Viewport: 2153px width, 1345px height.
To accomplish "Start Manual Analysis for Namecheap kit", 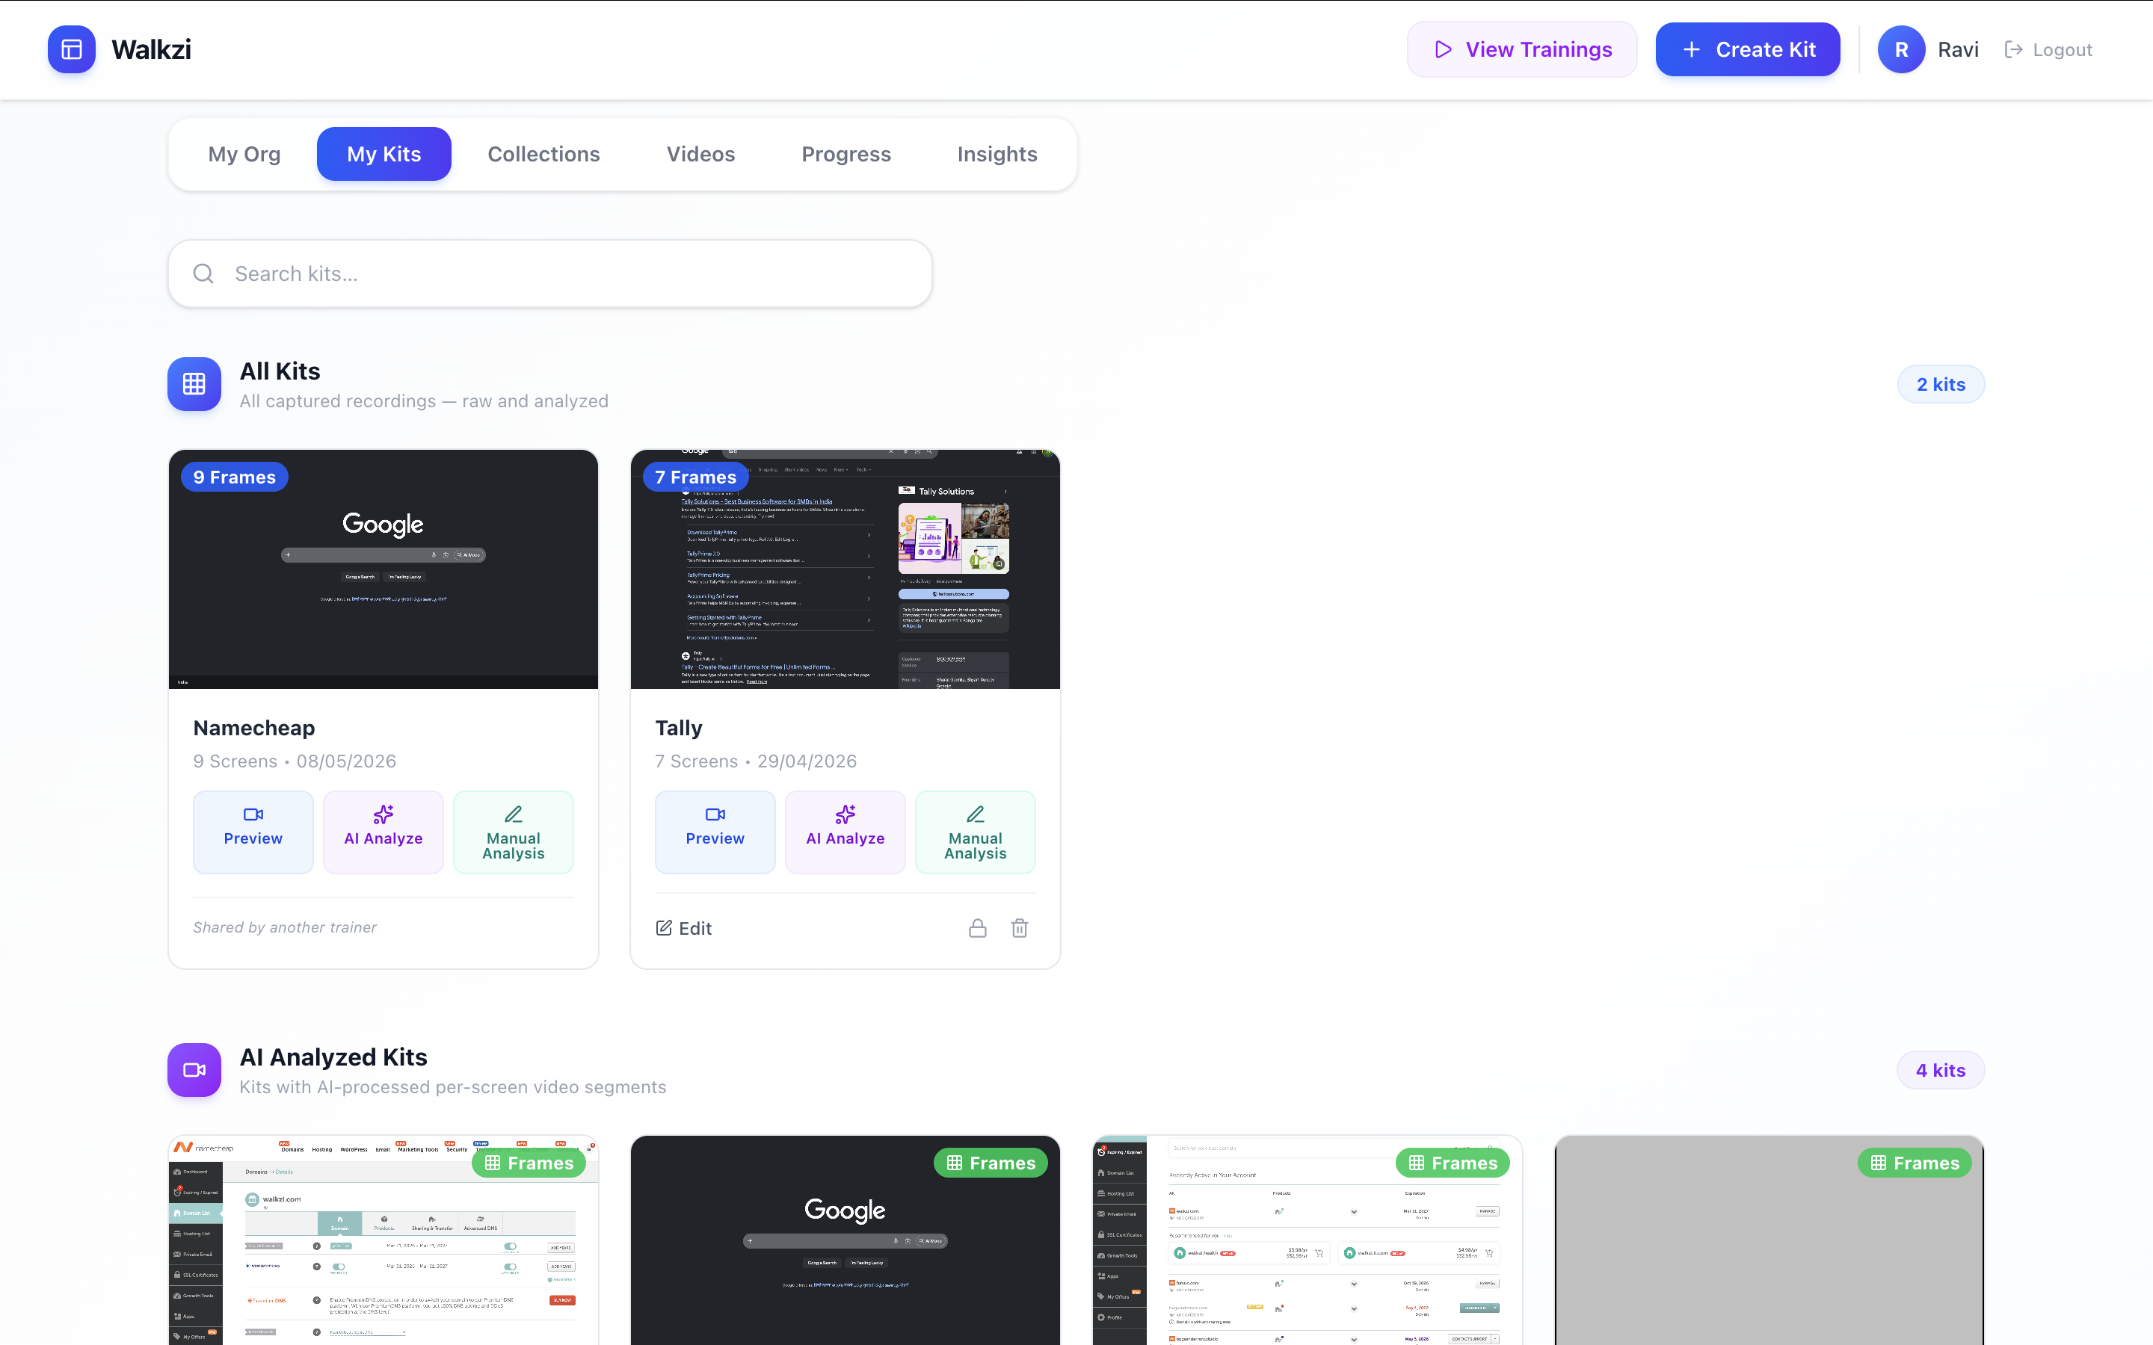I will pyautogui.click(x=514, y=832).
